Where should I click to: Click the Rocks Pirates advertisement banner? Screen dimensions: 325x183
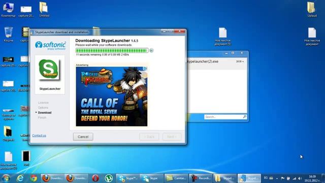pos(112,96)
